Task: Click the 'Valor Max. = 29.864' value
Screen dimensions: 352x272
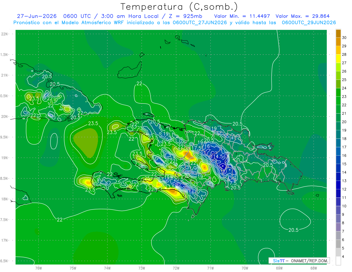Action: click(x=302, y=16)
